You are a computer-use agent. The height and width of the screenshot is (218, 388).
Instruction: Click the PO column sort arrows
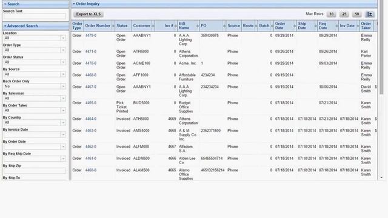click(x=224, y=26)
